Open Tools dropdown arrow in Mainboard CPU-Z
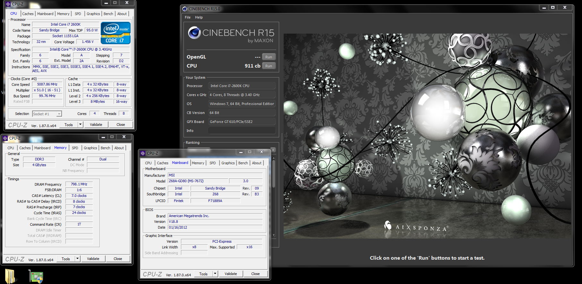Image resolution: width=582 pixels, height=284 pixels. [x=215, y=274]
